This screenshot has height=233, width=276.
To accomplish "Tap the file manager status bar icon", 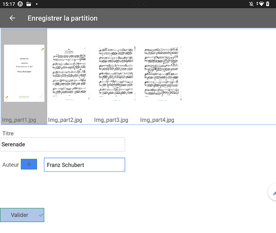I will (29, 4).
